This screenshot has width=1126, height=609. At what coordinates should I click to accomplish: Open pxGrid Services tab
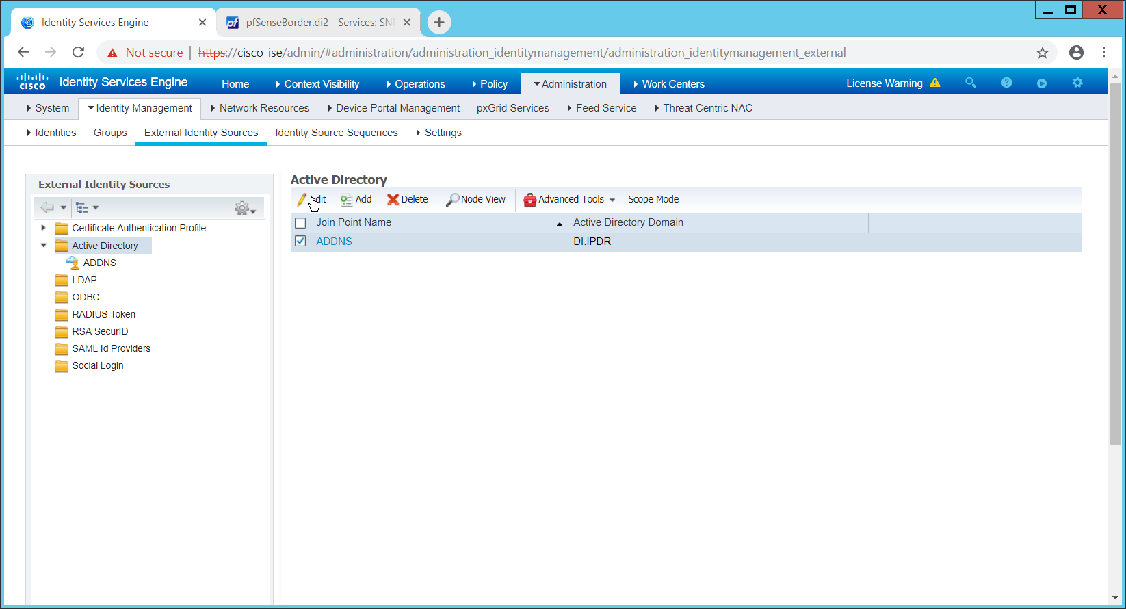[x=513, y=108]
